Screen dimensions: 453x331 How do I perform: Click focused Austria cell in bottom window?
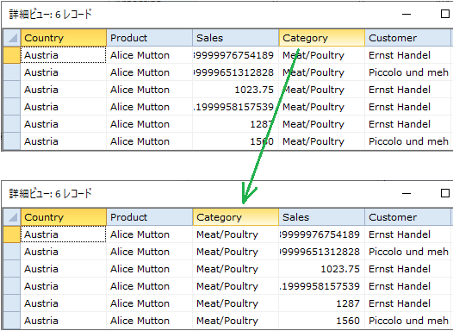tap(64, 234)
